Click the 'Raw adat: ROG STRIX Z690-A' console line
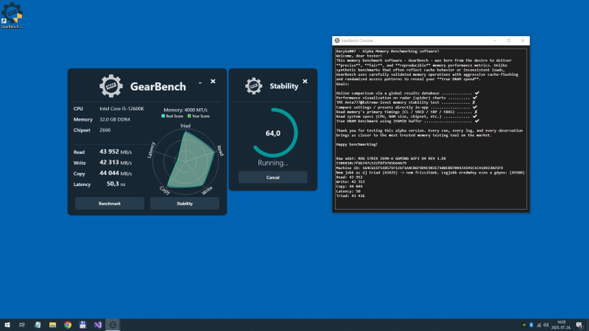This screenshot has width=589, height=331. (x=391, y=158)
